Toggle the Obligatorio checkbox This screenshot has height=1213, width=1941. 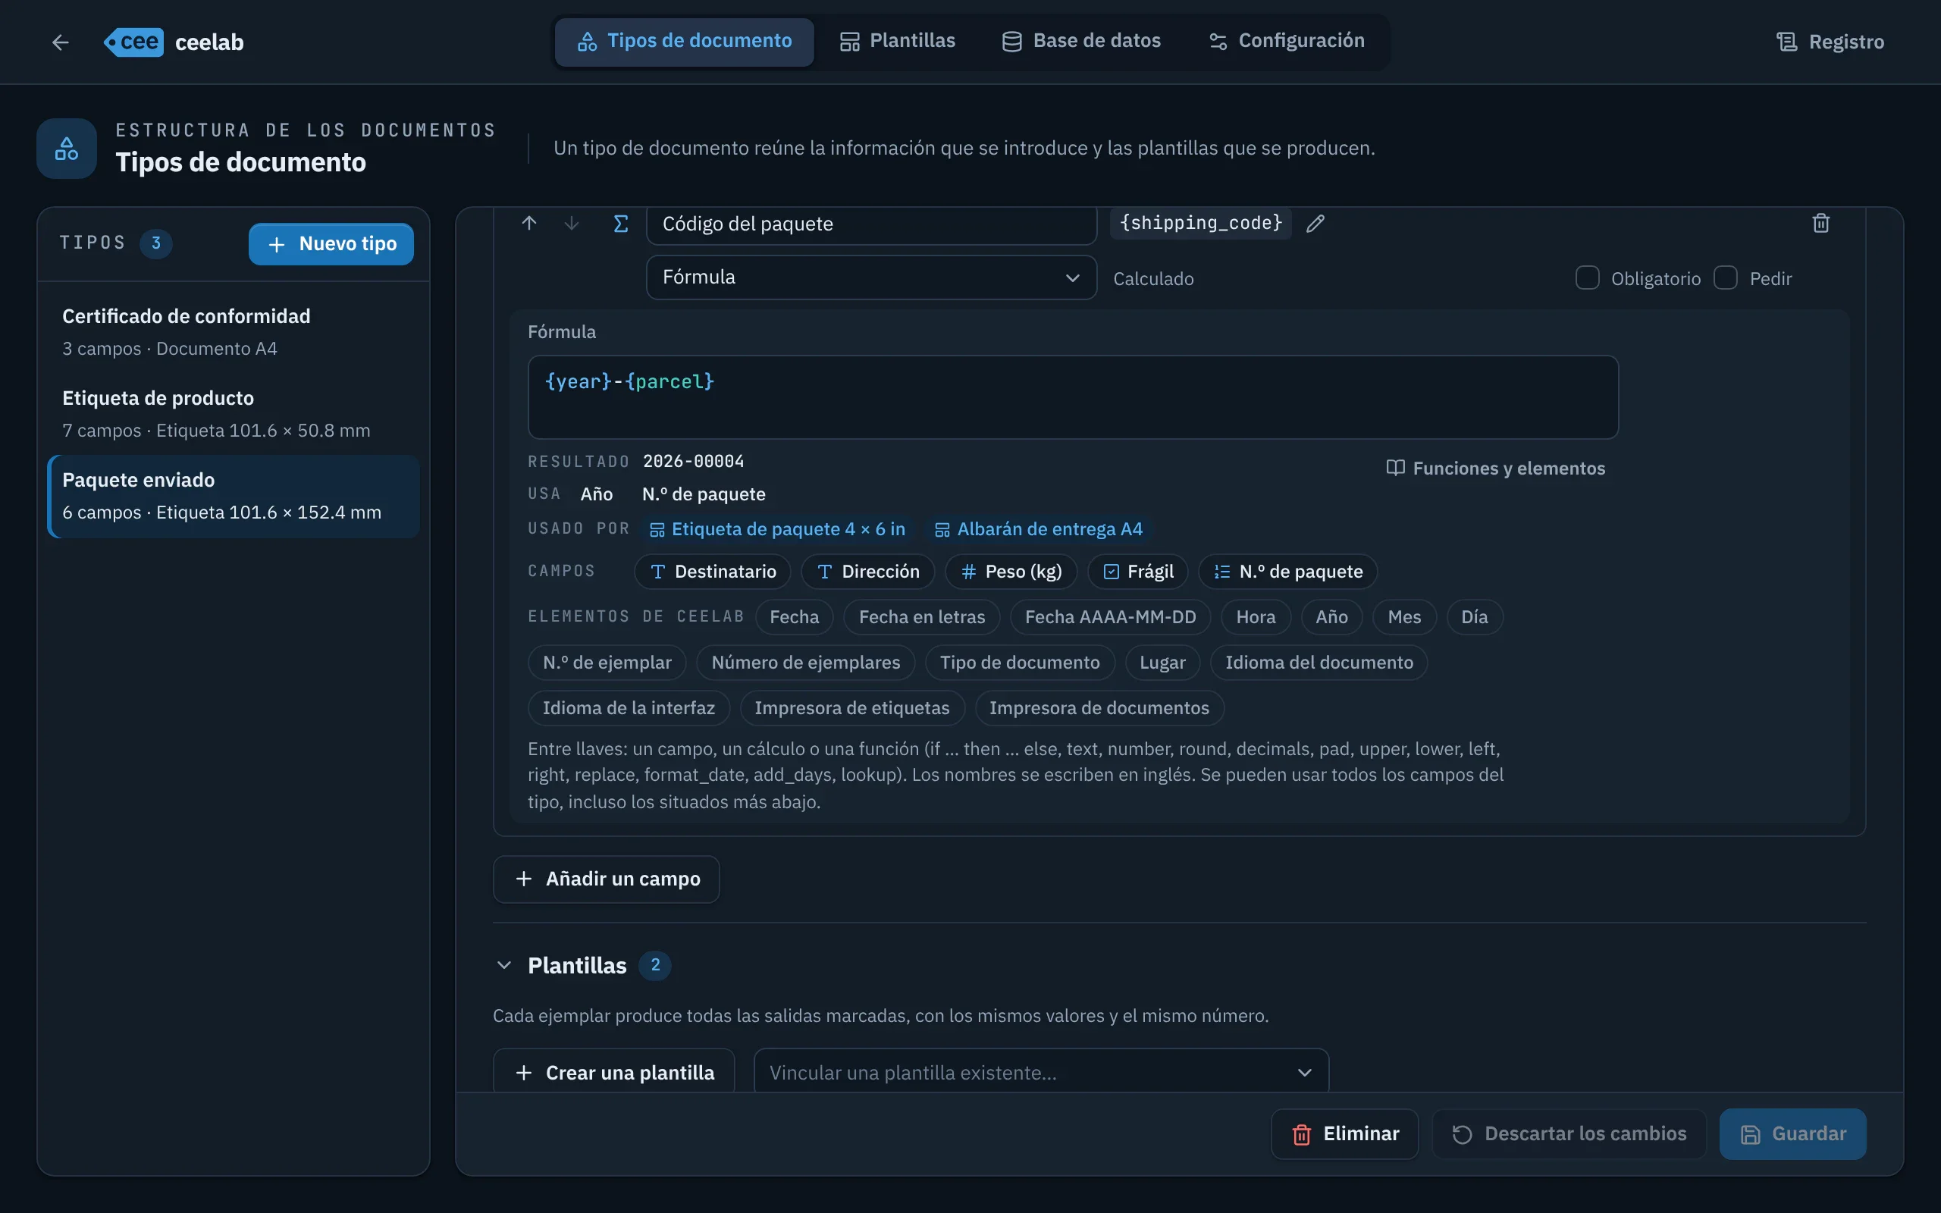[1587, 277]
